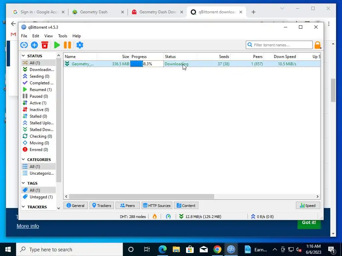Collapse the TAGS section
The height and width of the screenshot is (256, 342).
point(23,183)
